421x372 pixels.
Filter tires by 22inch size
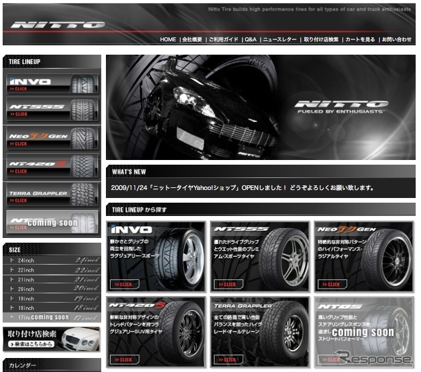[52, 270]
